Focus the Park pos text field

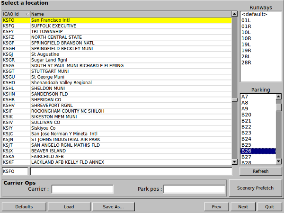[x=194, y=189]
